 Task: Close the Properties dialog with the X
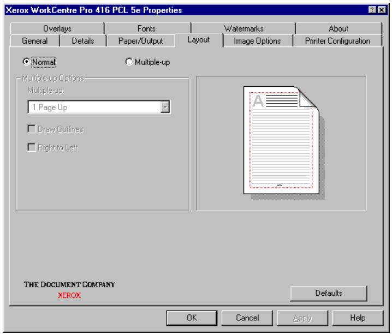(382, 10)
